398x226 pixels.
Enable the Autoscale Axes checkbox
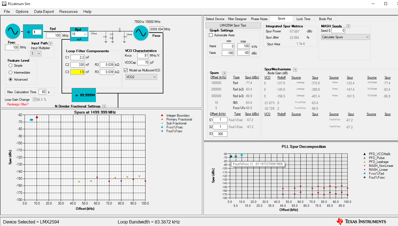pos(211,35)
